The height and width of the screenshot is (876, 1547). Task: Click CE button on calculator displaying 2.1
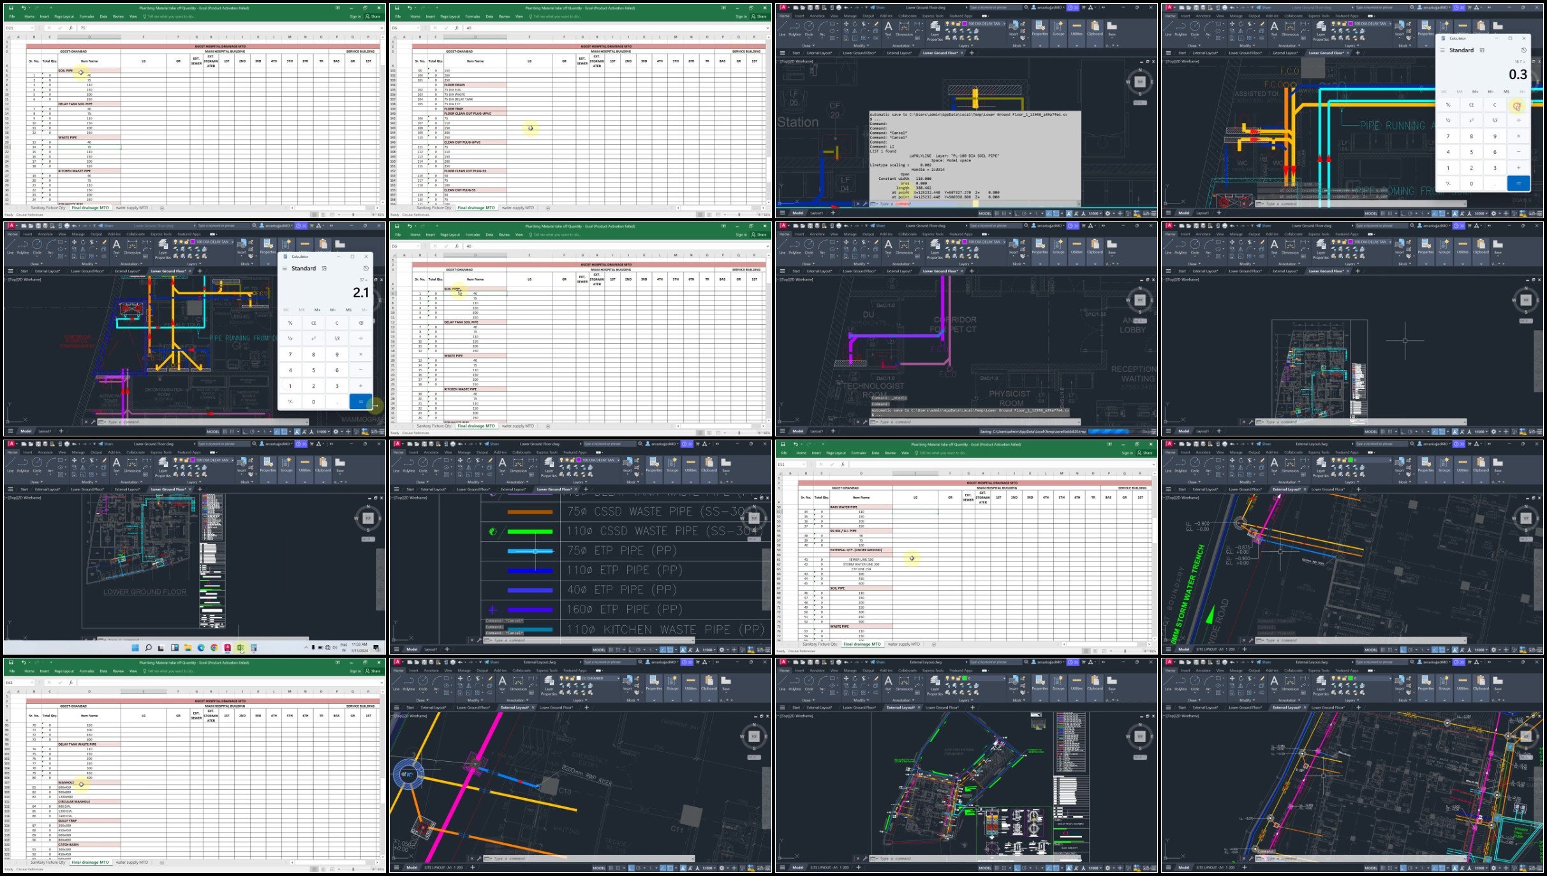tap(313, 323)
